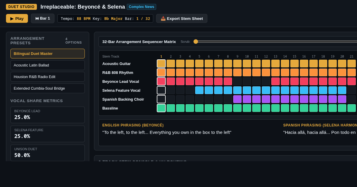Load the Extended Cumbia-Soul Bridge preset

click(x=48, y=88)
